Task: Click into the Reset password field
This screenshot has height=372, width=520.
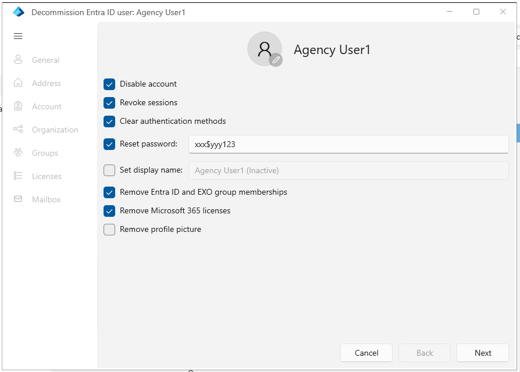Action: click(x=348, y=144)
